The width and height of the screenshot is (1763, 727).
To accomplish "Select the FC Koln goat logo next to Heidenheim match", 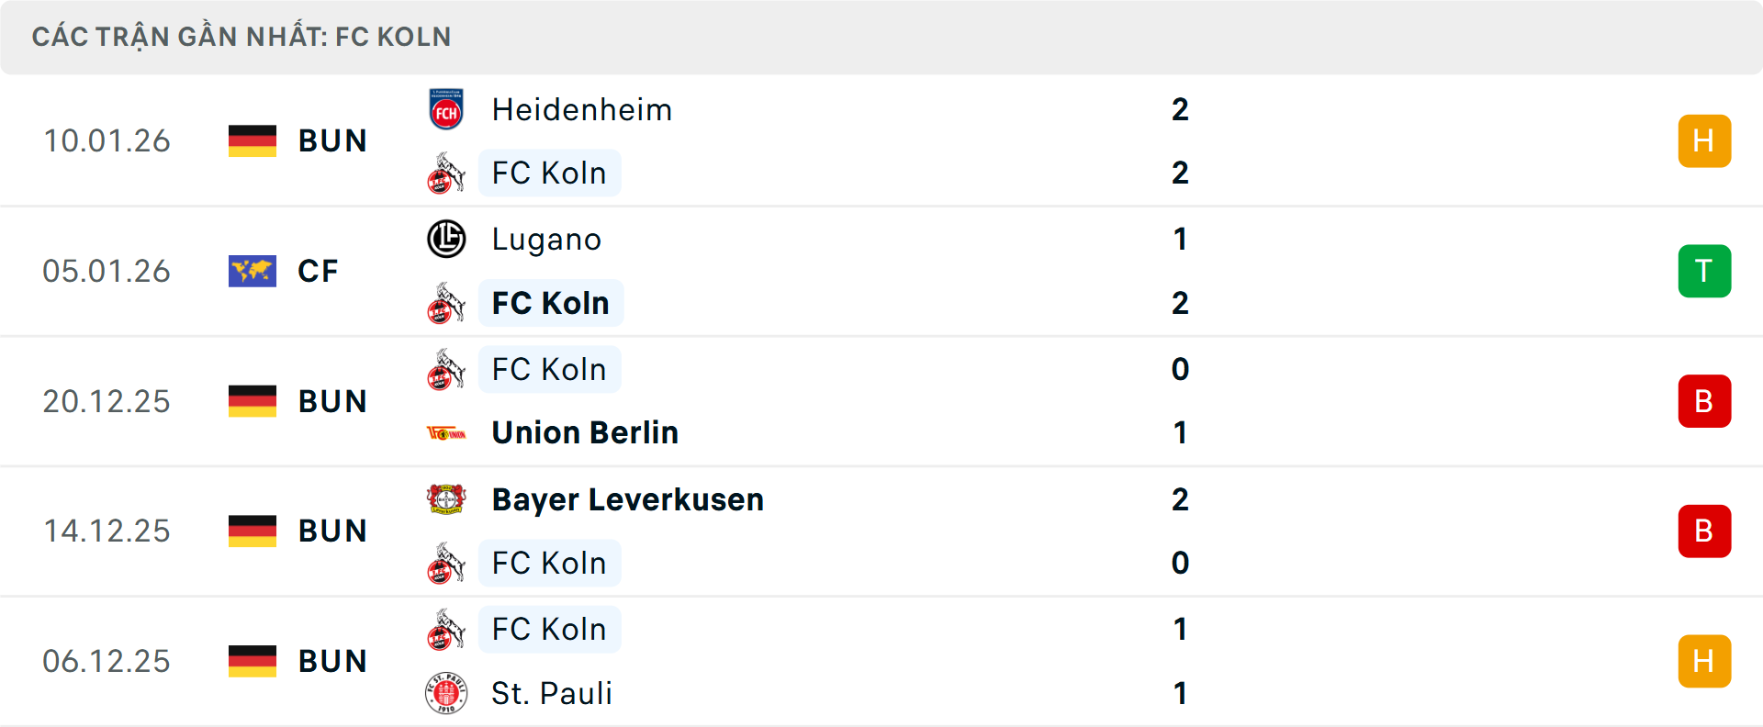I will click(x=446, y=173).
